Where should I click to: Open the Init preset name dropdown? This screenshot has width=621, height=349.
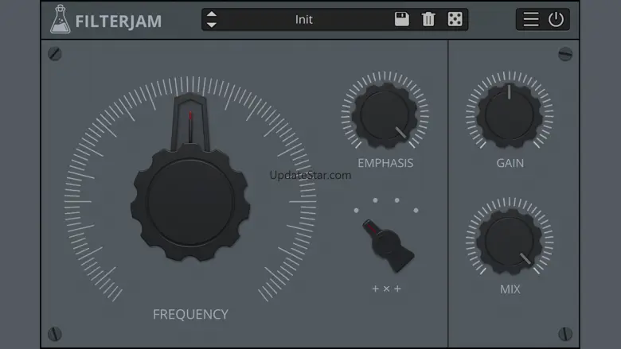click(304, 19)
